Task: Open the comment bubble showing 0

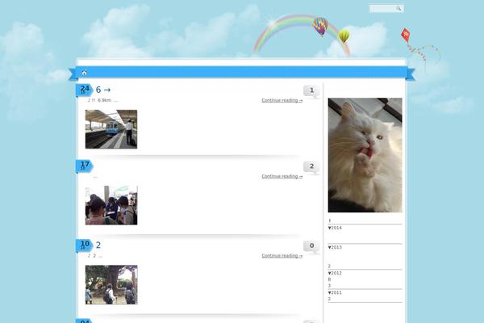Action: [x=311, y=246]
